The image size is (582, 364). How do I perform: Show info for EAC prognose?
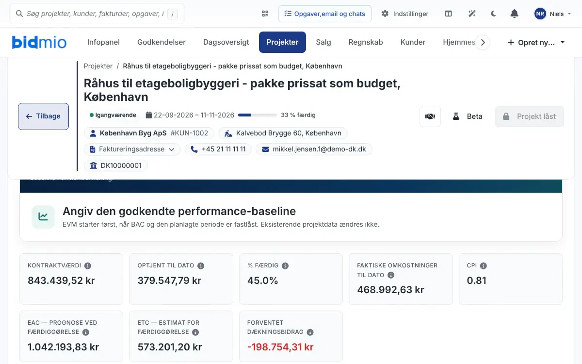pos(86,332)
